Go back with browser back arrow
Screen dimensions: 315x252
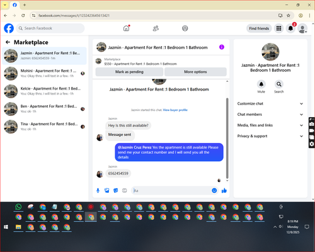pos(6,15)
